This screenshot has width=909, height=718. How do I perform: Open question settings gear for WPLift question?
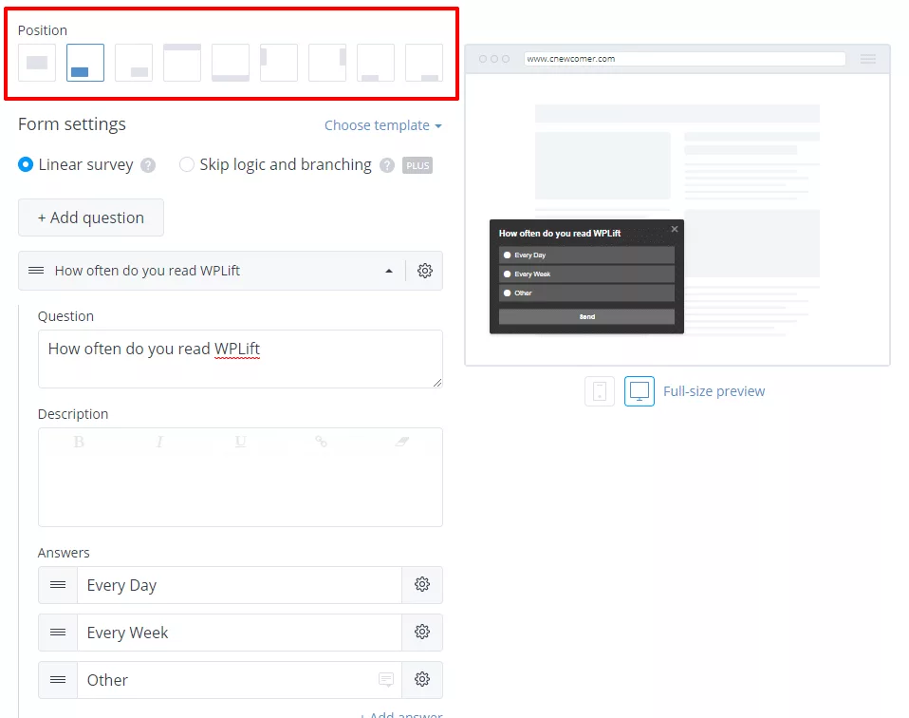pyautogui.click(x=425, y=271)
